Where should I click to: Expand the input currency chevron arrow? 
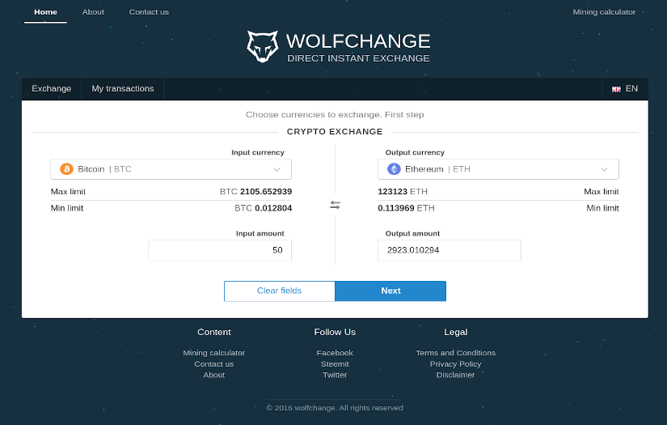[x=277, y=169]
